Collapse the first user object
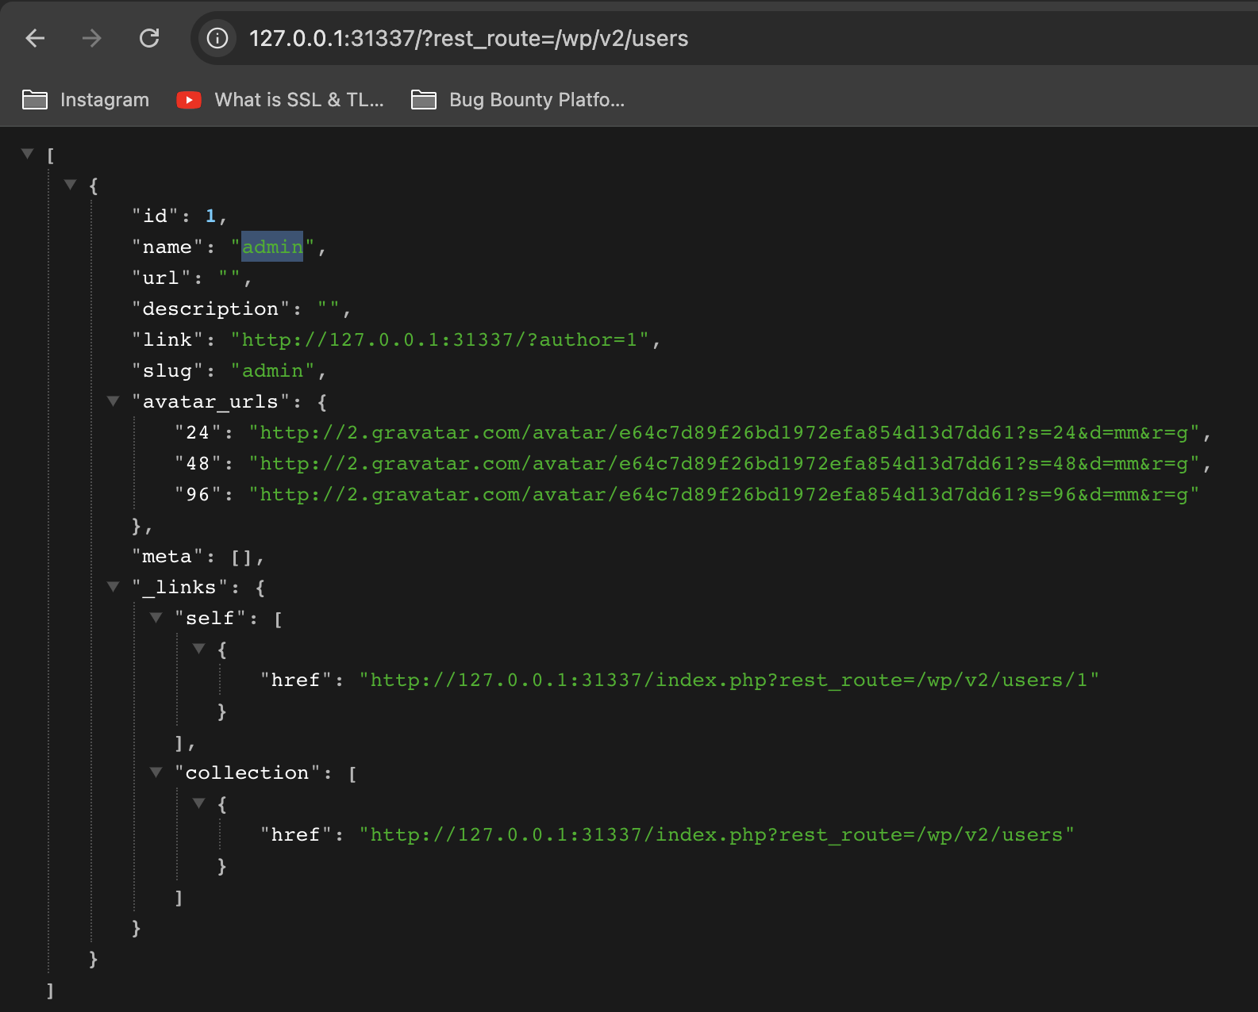This screenshot has width=1258, height=1012. click(x=71, y=185)
